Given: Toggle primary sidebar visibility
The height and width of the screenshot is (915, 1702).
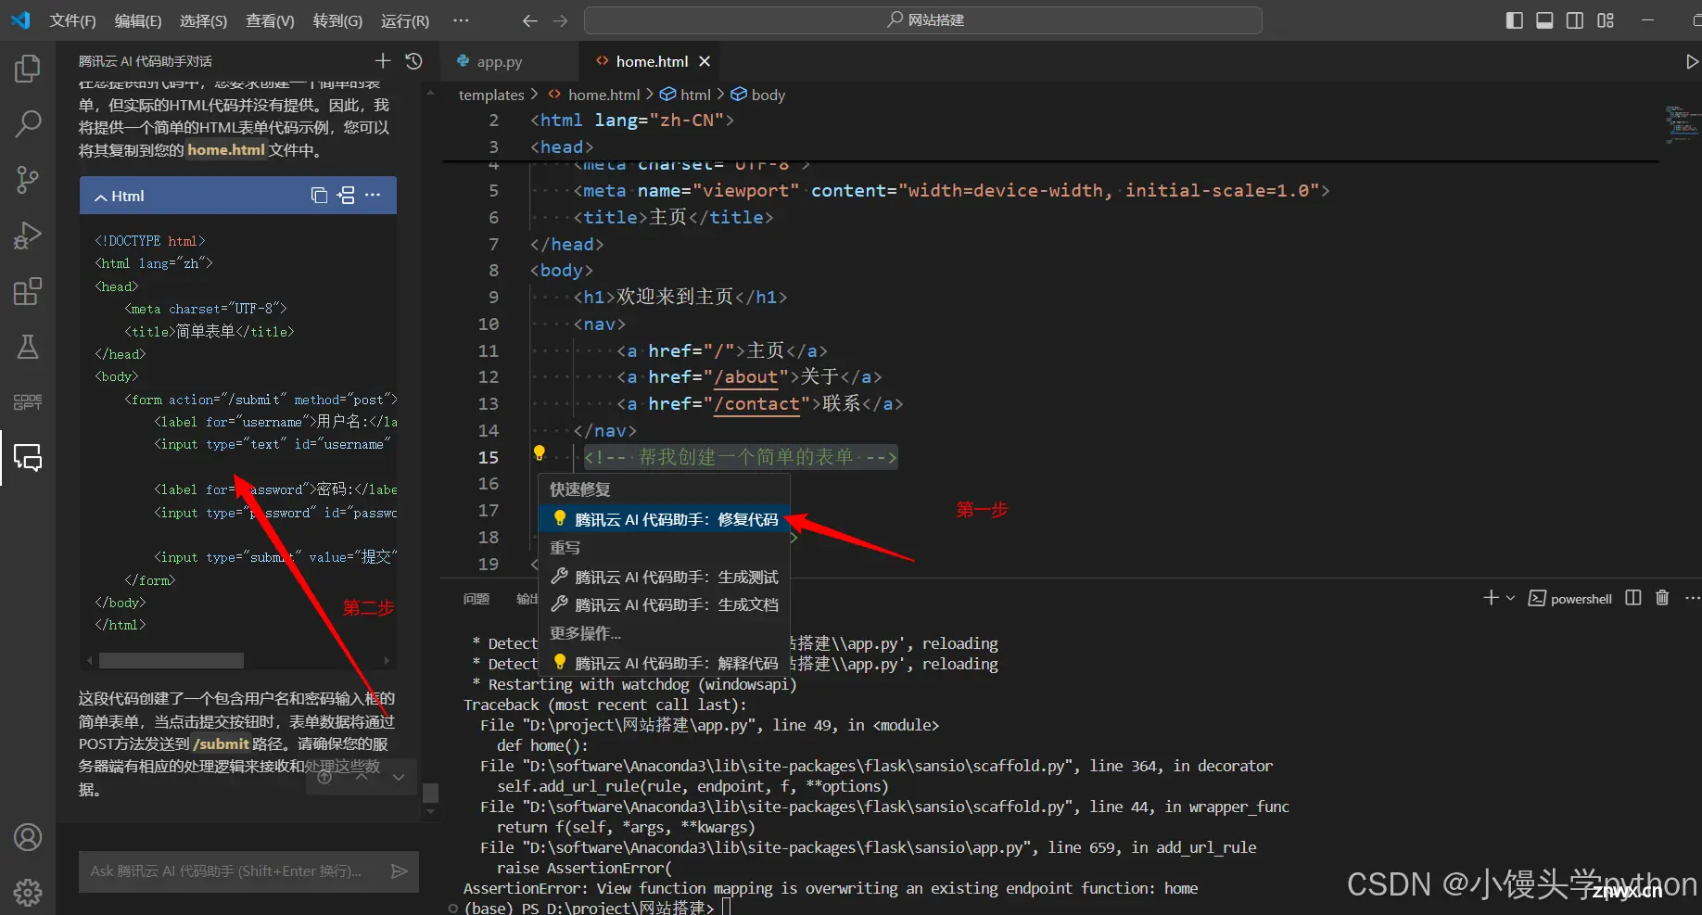Looking at the screenshot, I should pyautogui.click(x=1515, y=20).
